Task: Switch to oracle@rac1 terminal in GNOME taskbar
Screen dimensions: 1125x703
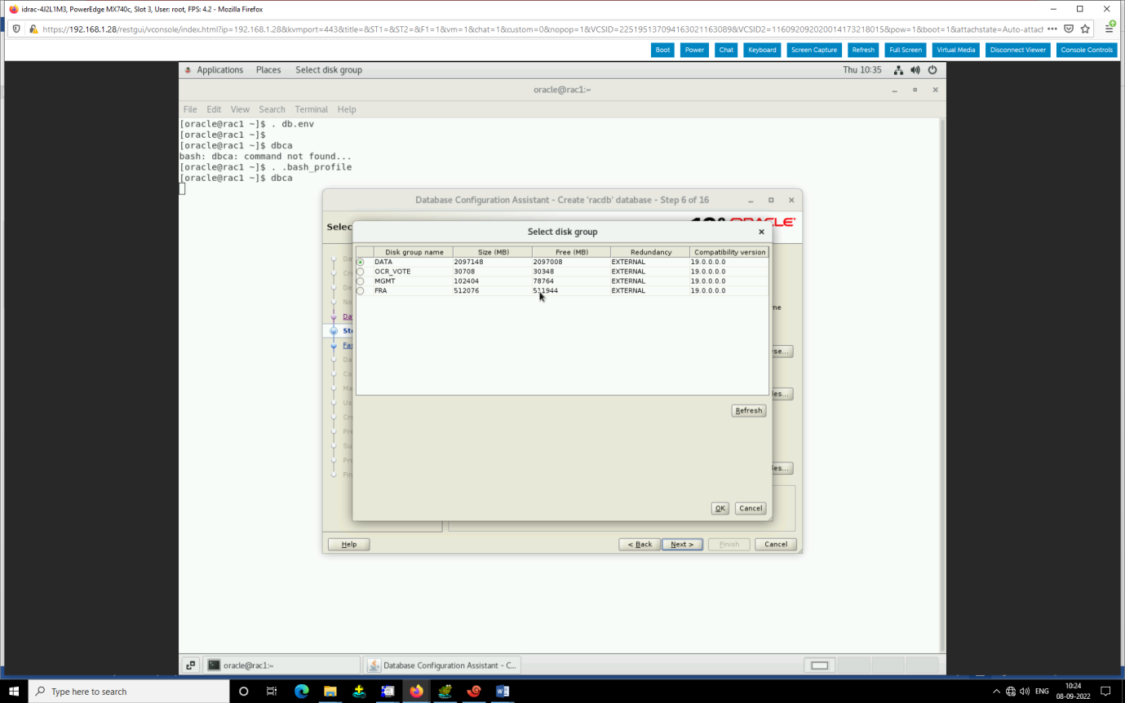Action: click(x=281, y=665)
